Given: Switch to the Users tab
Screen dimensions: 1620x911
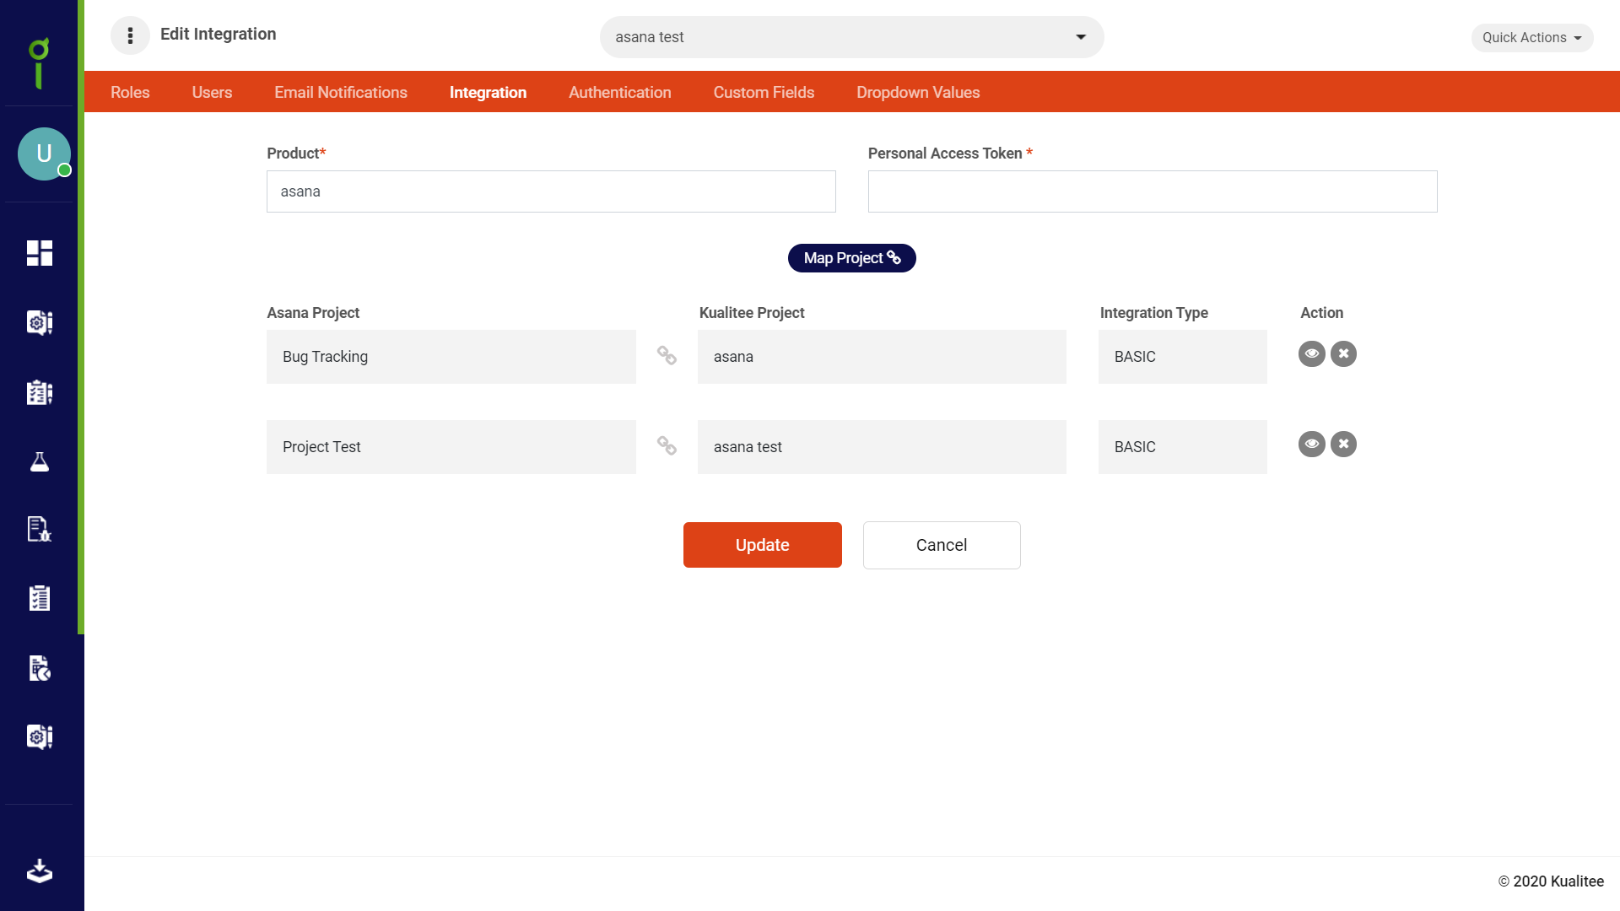Looking at the screenshot, I should (212, 92).
